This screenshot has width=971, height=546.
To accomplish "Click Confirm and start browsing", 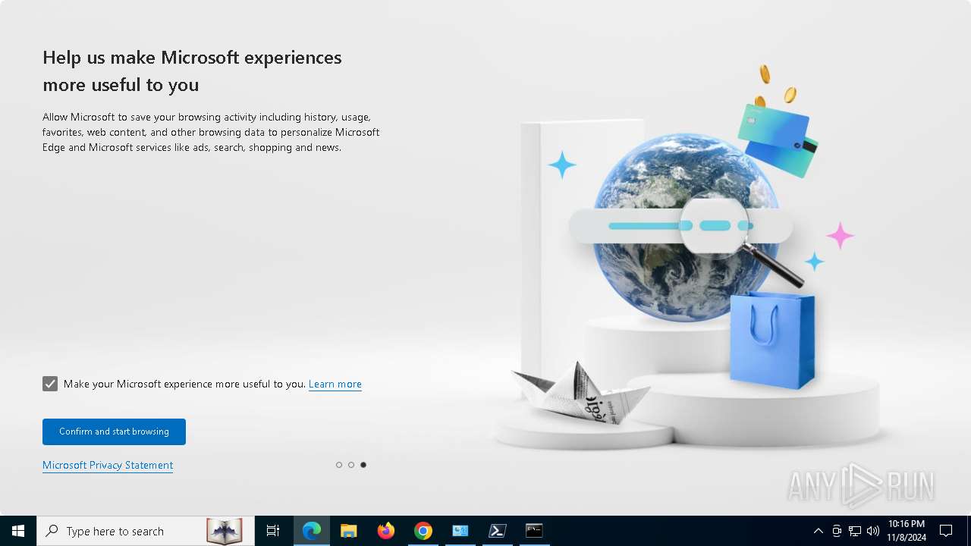I will tap(114, 431).
